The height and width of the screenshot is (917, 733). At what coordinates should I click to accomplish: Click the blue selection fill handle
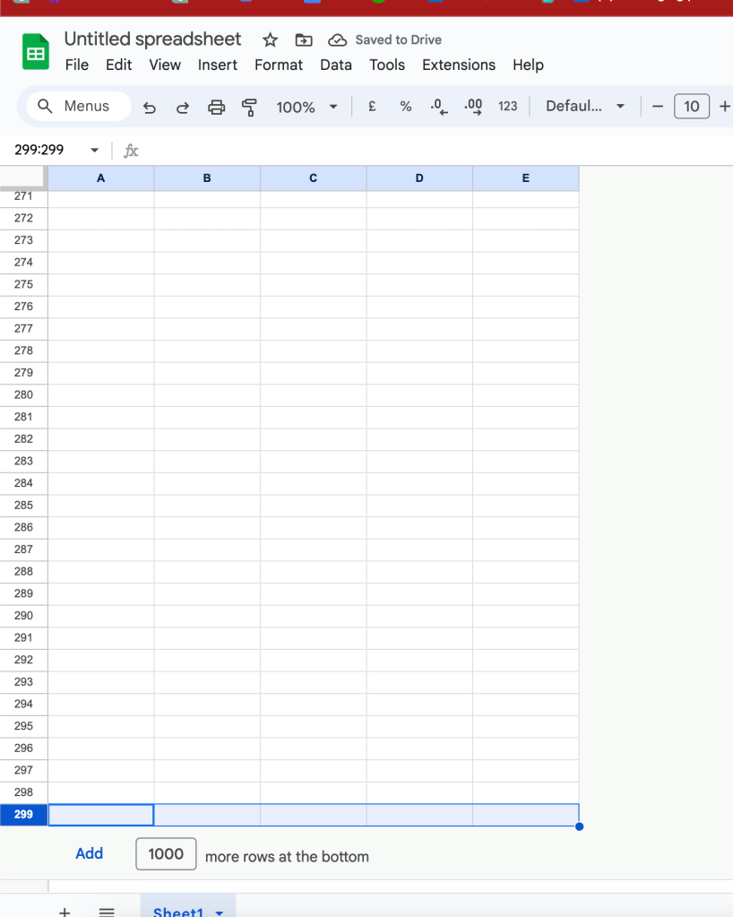[579, 826]
